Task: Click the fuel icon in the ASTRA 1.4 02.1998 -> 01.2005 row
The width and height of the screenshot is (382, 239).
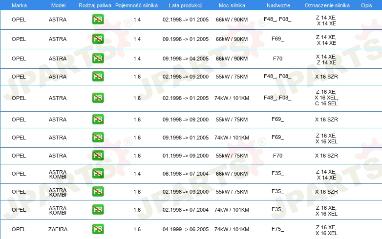Action: [98, 20]
